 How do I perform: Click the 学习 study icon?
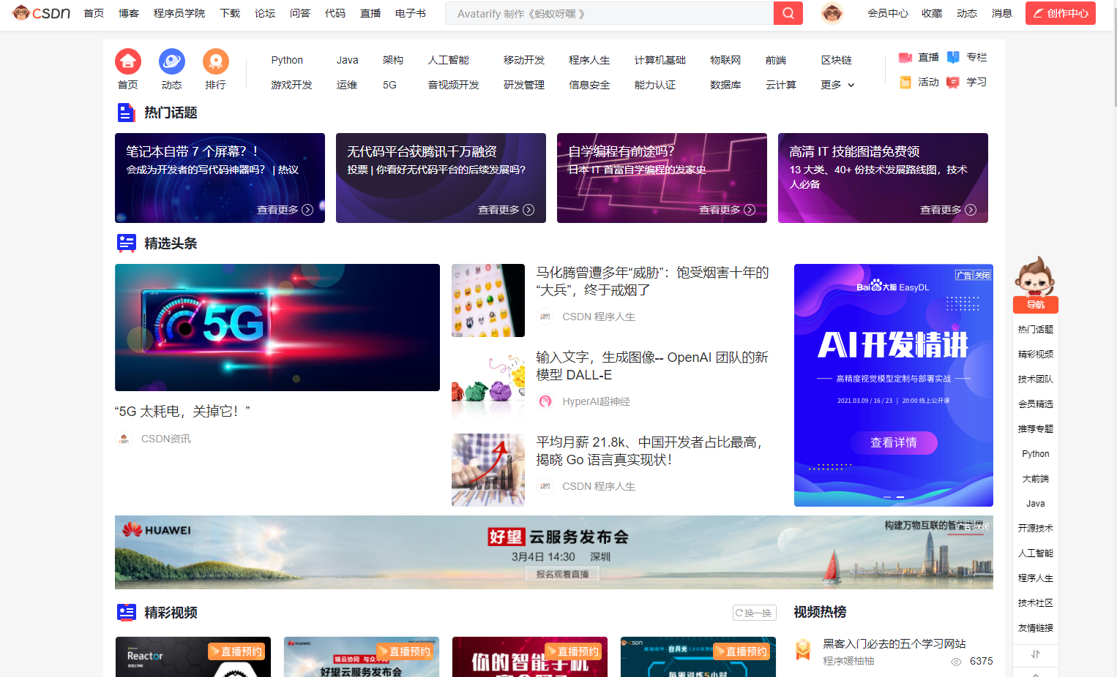[x=953, y=83]
